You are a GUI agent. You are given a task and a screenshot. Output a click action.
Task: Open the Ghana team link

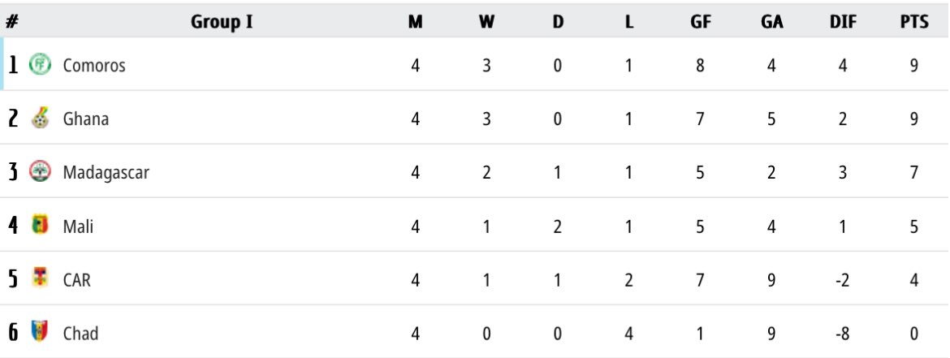pos(86,119)
